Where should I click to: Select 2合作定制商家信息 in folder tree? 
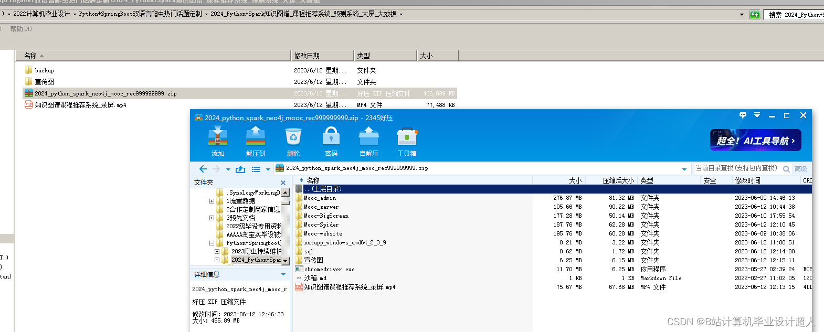(253, 209)
